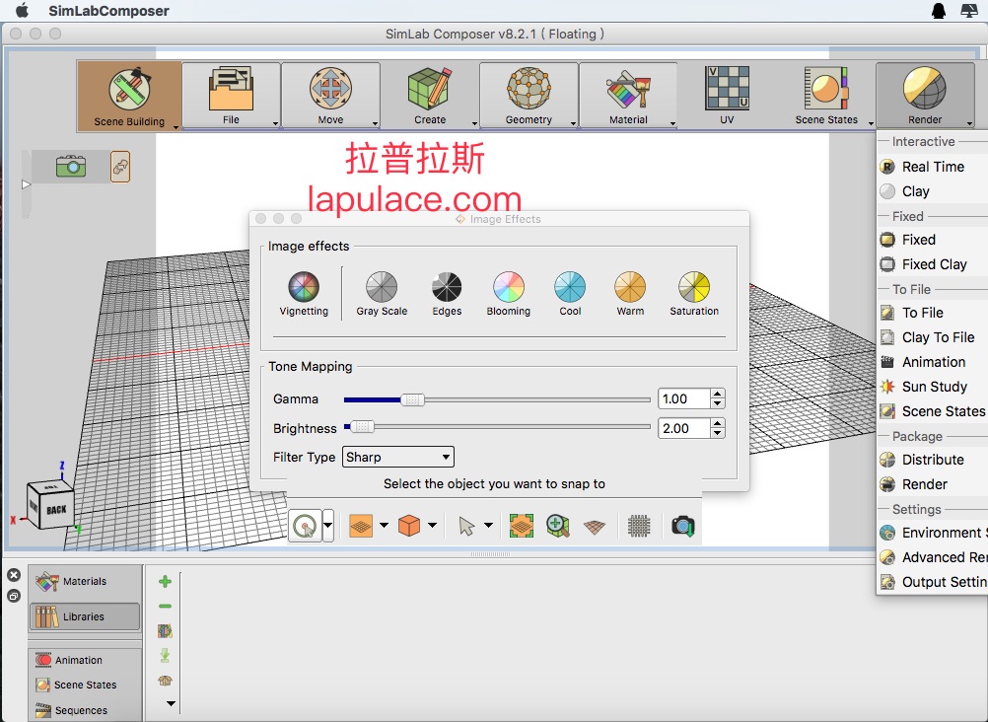Image resolution: width=988 pixels, height=722 pixels.
Task: Click the Brightness value field
Action: click(x=684, y=428)
